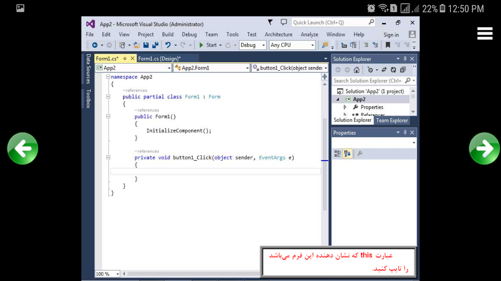
Task: Open the Debug configuration dropdown
Action: coord(252,45)
